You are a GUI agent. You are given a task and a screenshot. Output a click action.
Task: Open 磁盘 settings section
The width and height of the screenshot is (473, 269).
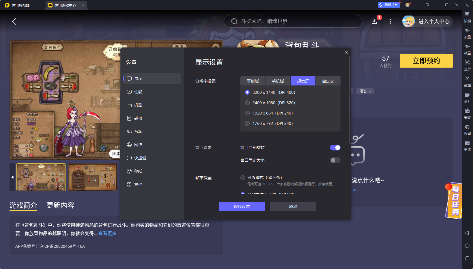pos(152,118)
